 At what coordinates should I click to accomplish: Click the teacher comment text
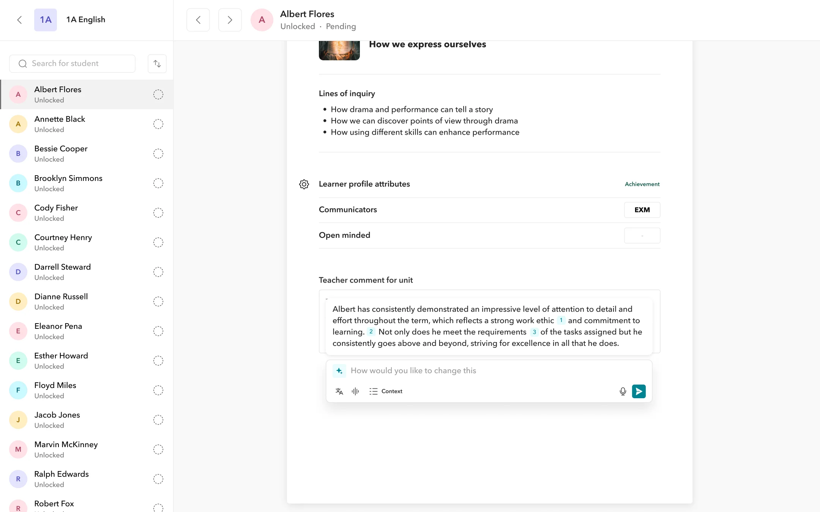click(487, 326)
